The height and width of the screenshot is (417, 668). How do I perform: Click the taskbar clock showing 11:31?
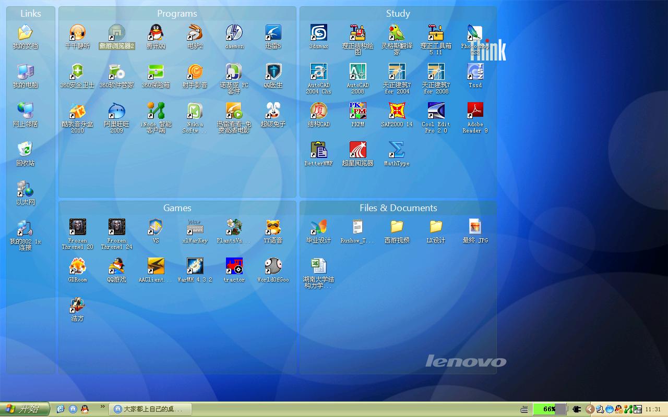(653, 409)
